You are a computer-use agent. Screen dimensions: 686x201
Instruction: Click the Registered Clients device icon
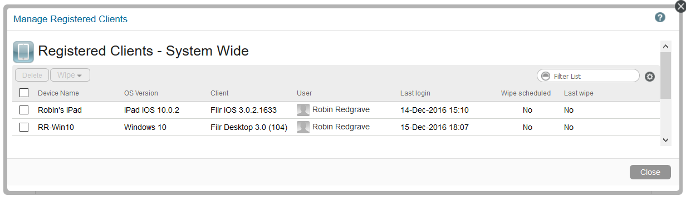23,52
